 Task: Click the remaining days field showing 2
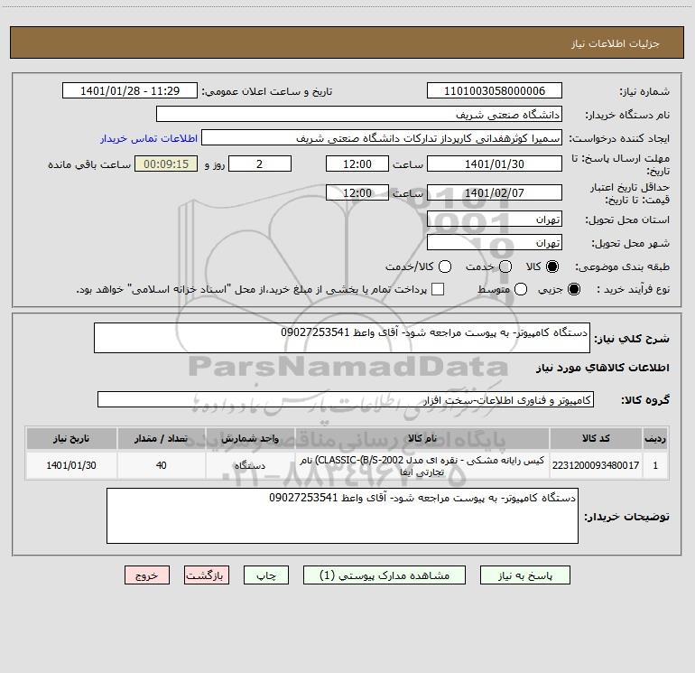click(260, 164)
